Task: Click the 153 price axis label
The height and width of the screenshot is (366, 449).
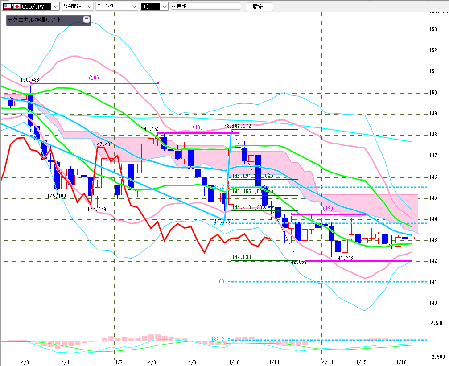Action: pos(433,29)
